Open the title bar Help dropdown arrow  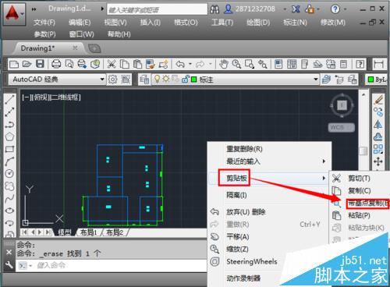(345, 9)
